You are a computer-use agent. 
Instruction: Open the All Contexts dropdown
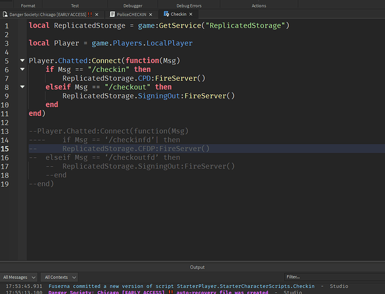[59, 278]
